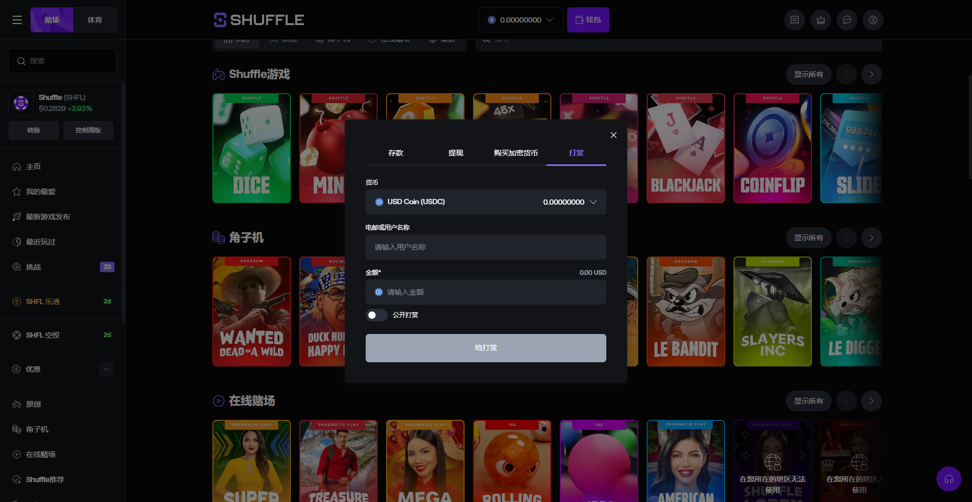Open the Le Bandit slot thumbnail

pyautogui.click(x=686, y=311)
